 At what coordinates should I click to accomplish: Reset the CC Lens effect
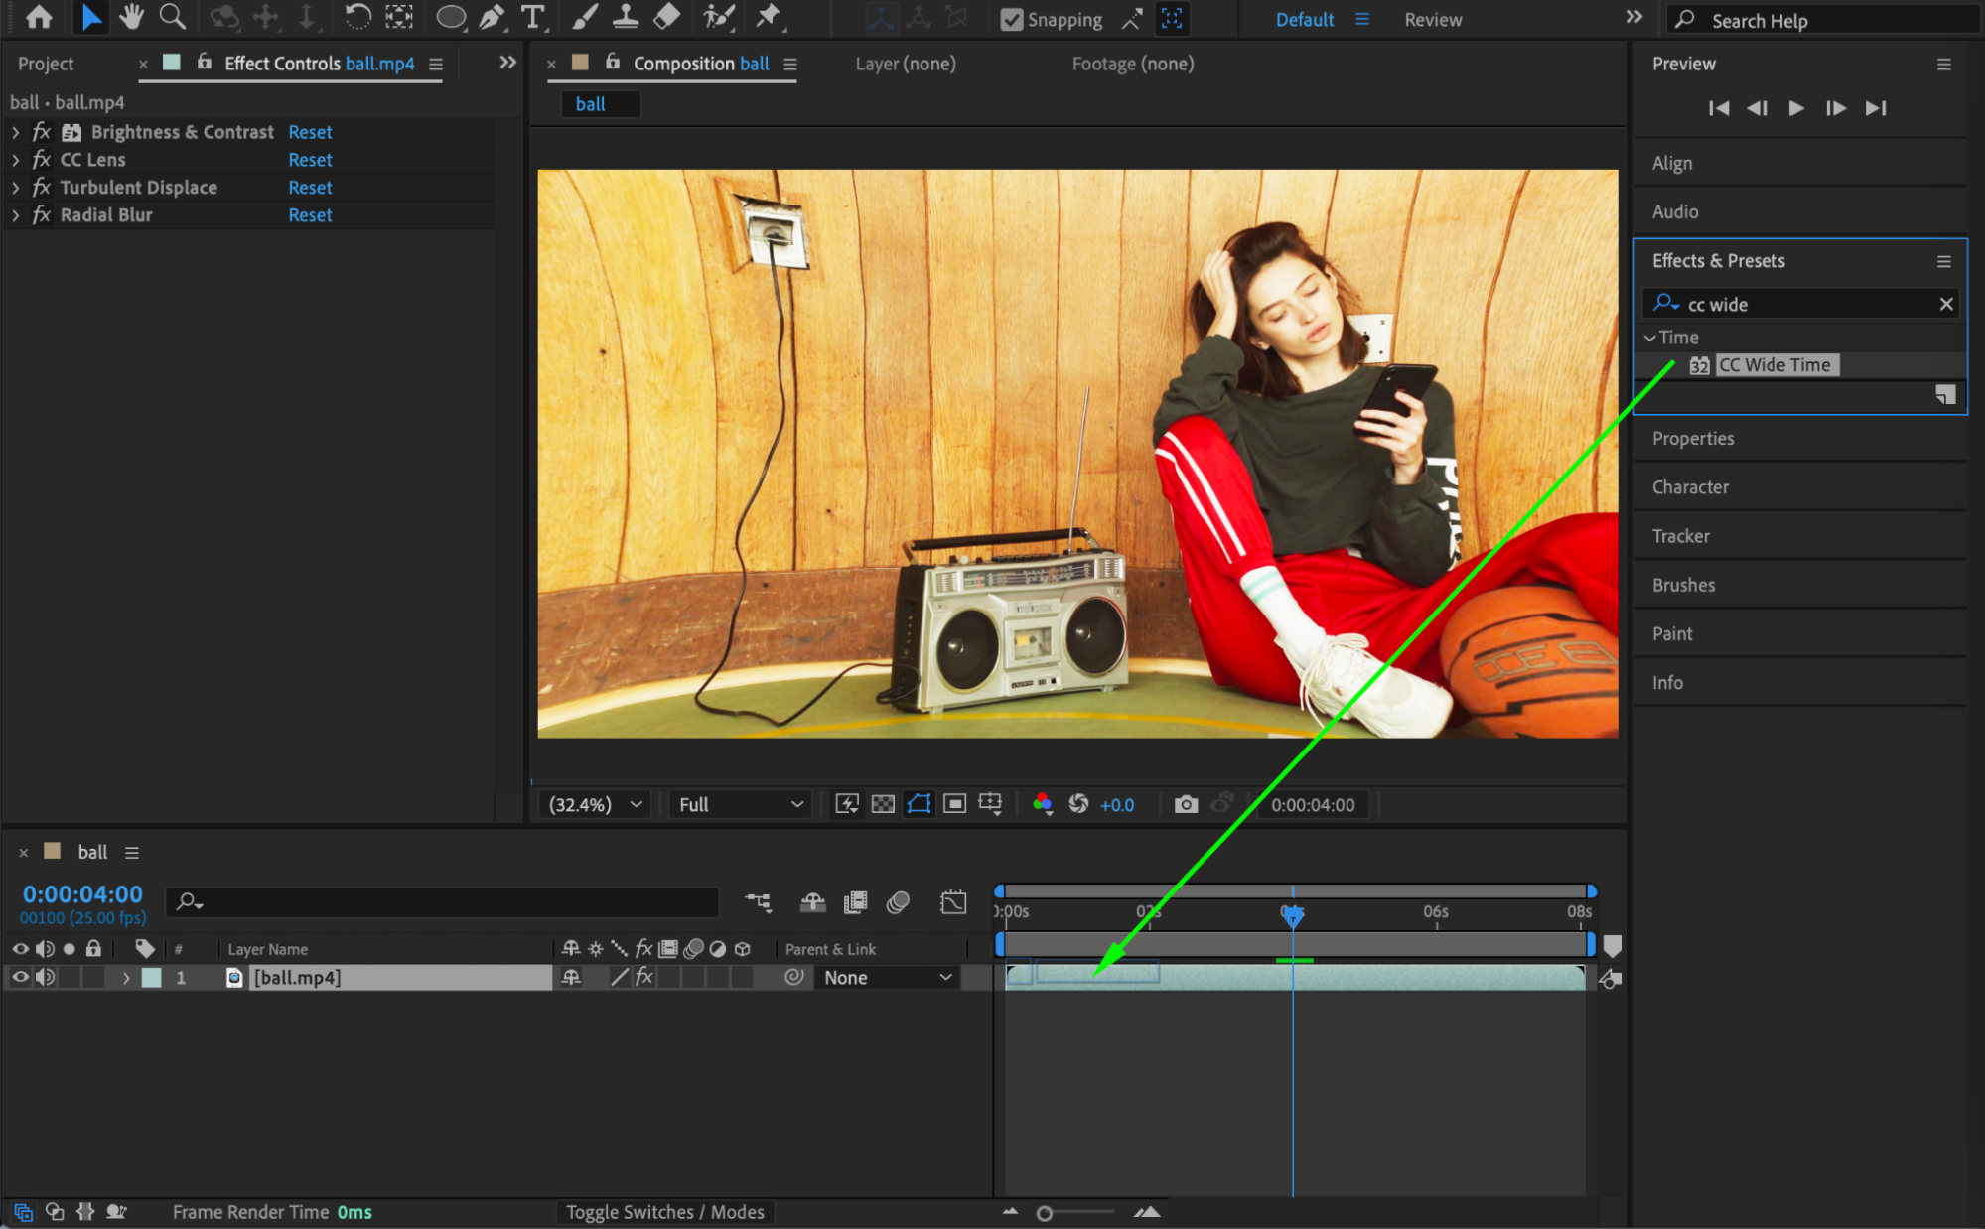(x=310, y=160)
